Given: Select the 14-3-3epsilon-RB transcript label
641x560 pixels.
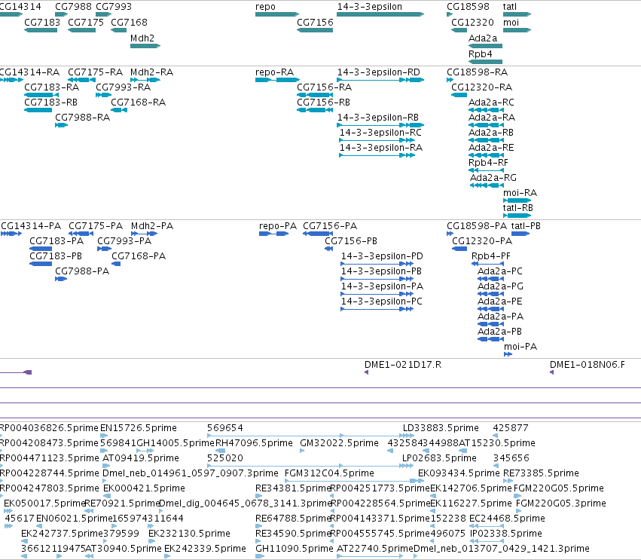Looking at the screenshot, I should click(x=378, y=118).
